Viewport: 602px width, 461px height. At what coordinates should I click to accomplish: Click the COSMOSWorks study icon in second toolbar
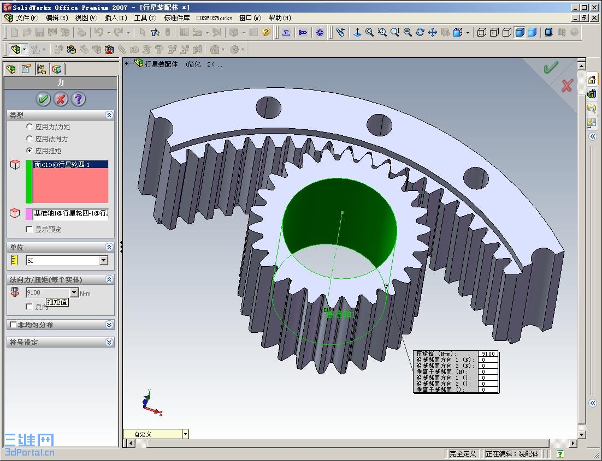click(x=16, y=49)
